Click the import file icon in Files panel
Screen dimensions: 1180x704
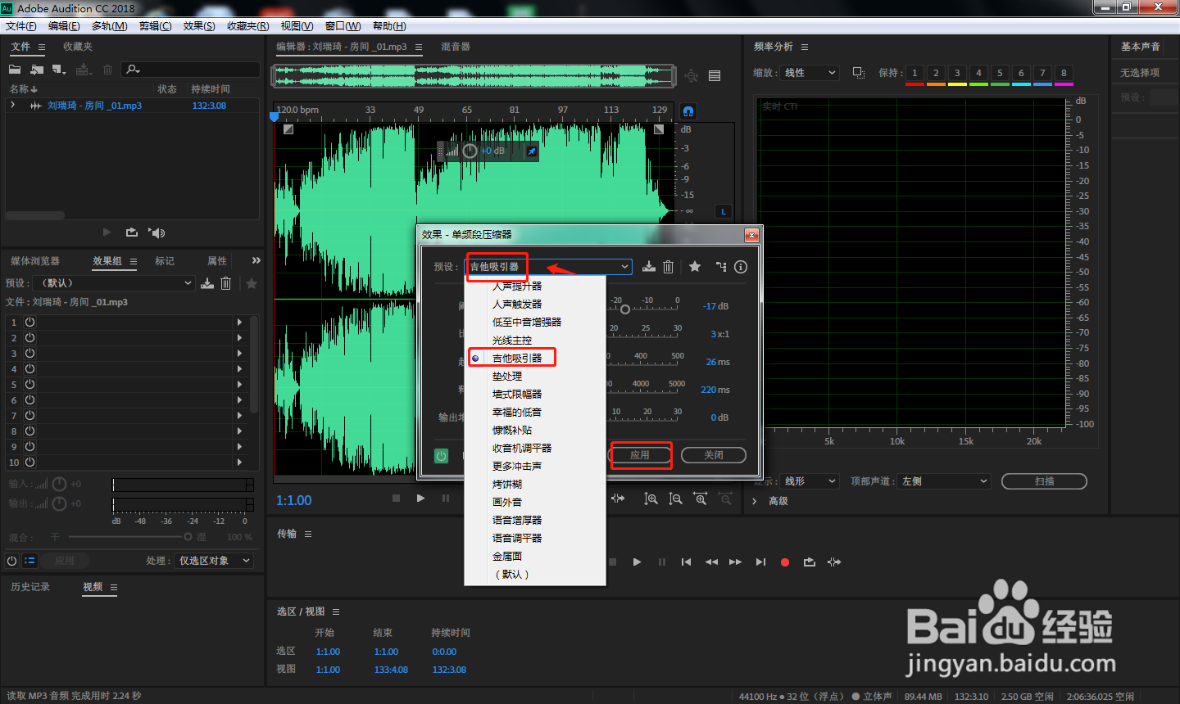click(x=37, y=70)
